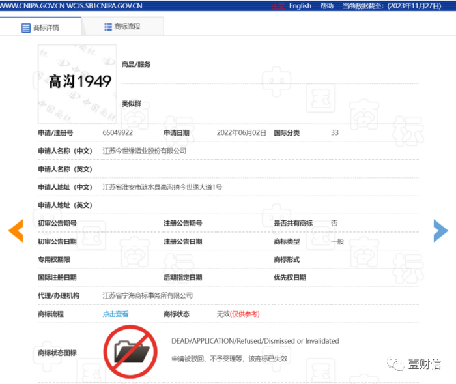Go to previous trademark with orange arrow
456x384 pixels.
pos(16,231)
